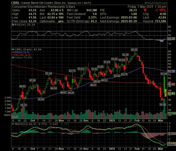Image resolution: width=176 pixels, height=151 pixels.
Task: Select the 34.55 low price label
Action: (x=15, y=117)
